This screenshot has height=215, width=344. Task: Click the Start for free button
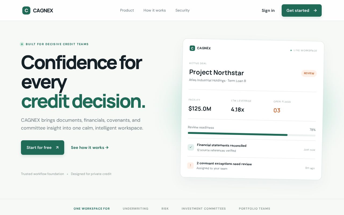click(42, 148)
